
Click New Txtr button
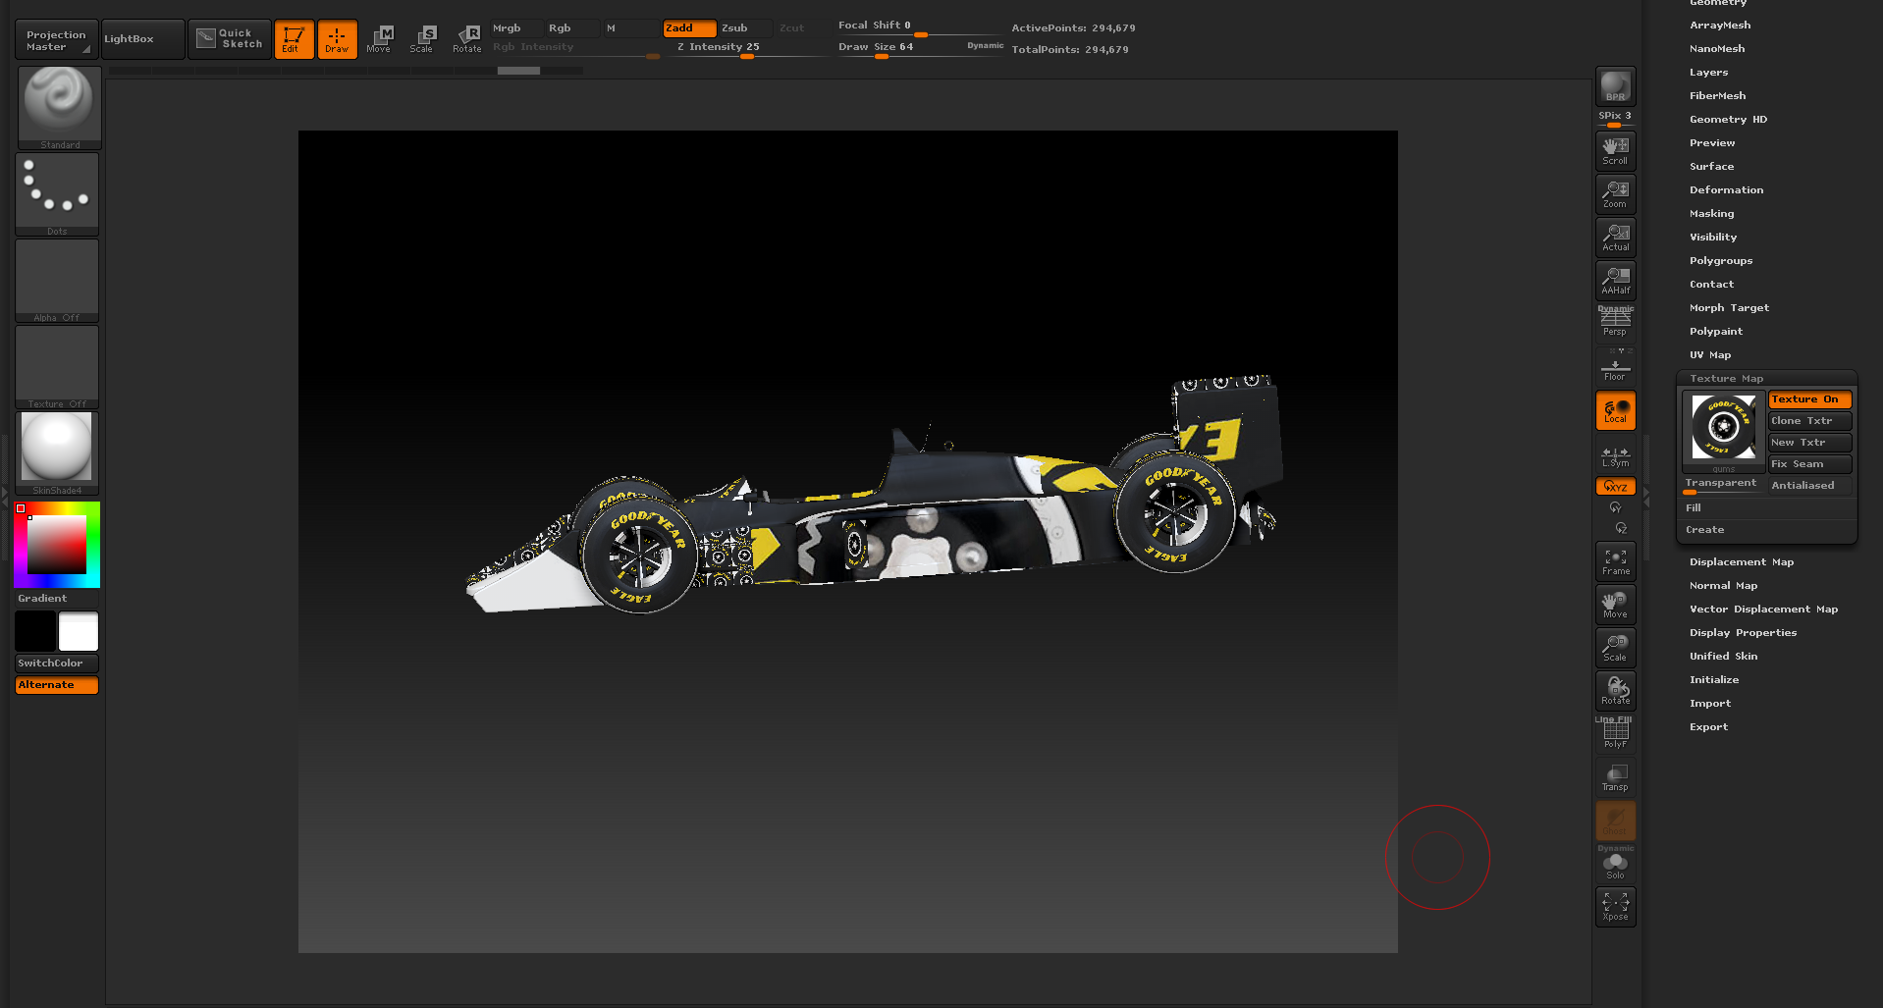(x=1810, y=443)
